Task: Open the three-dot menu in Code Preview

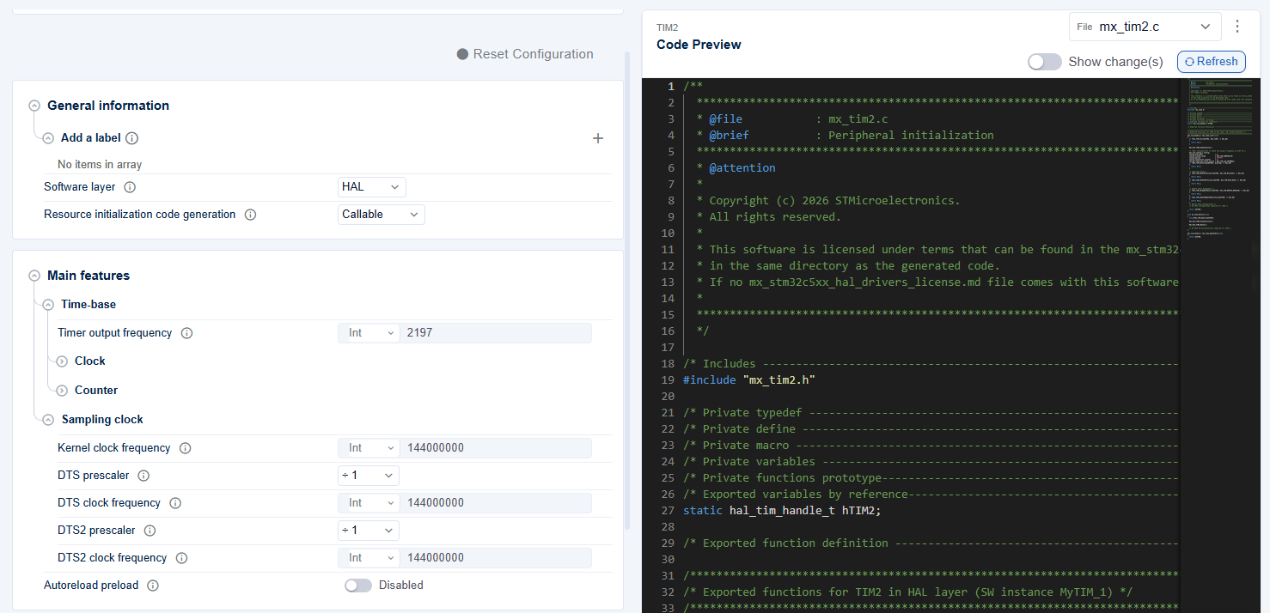Action: tap(1237, 27)
